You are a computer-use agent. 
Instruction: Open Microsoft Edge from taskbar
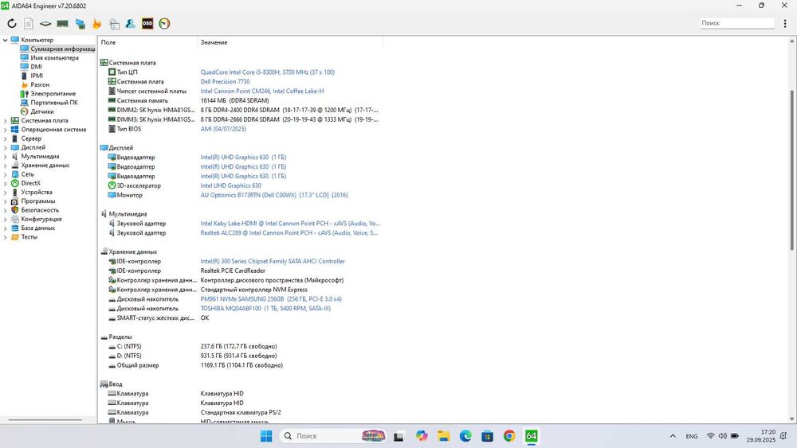(465, 436)
